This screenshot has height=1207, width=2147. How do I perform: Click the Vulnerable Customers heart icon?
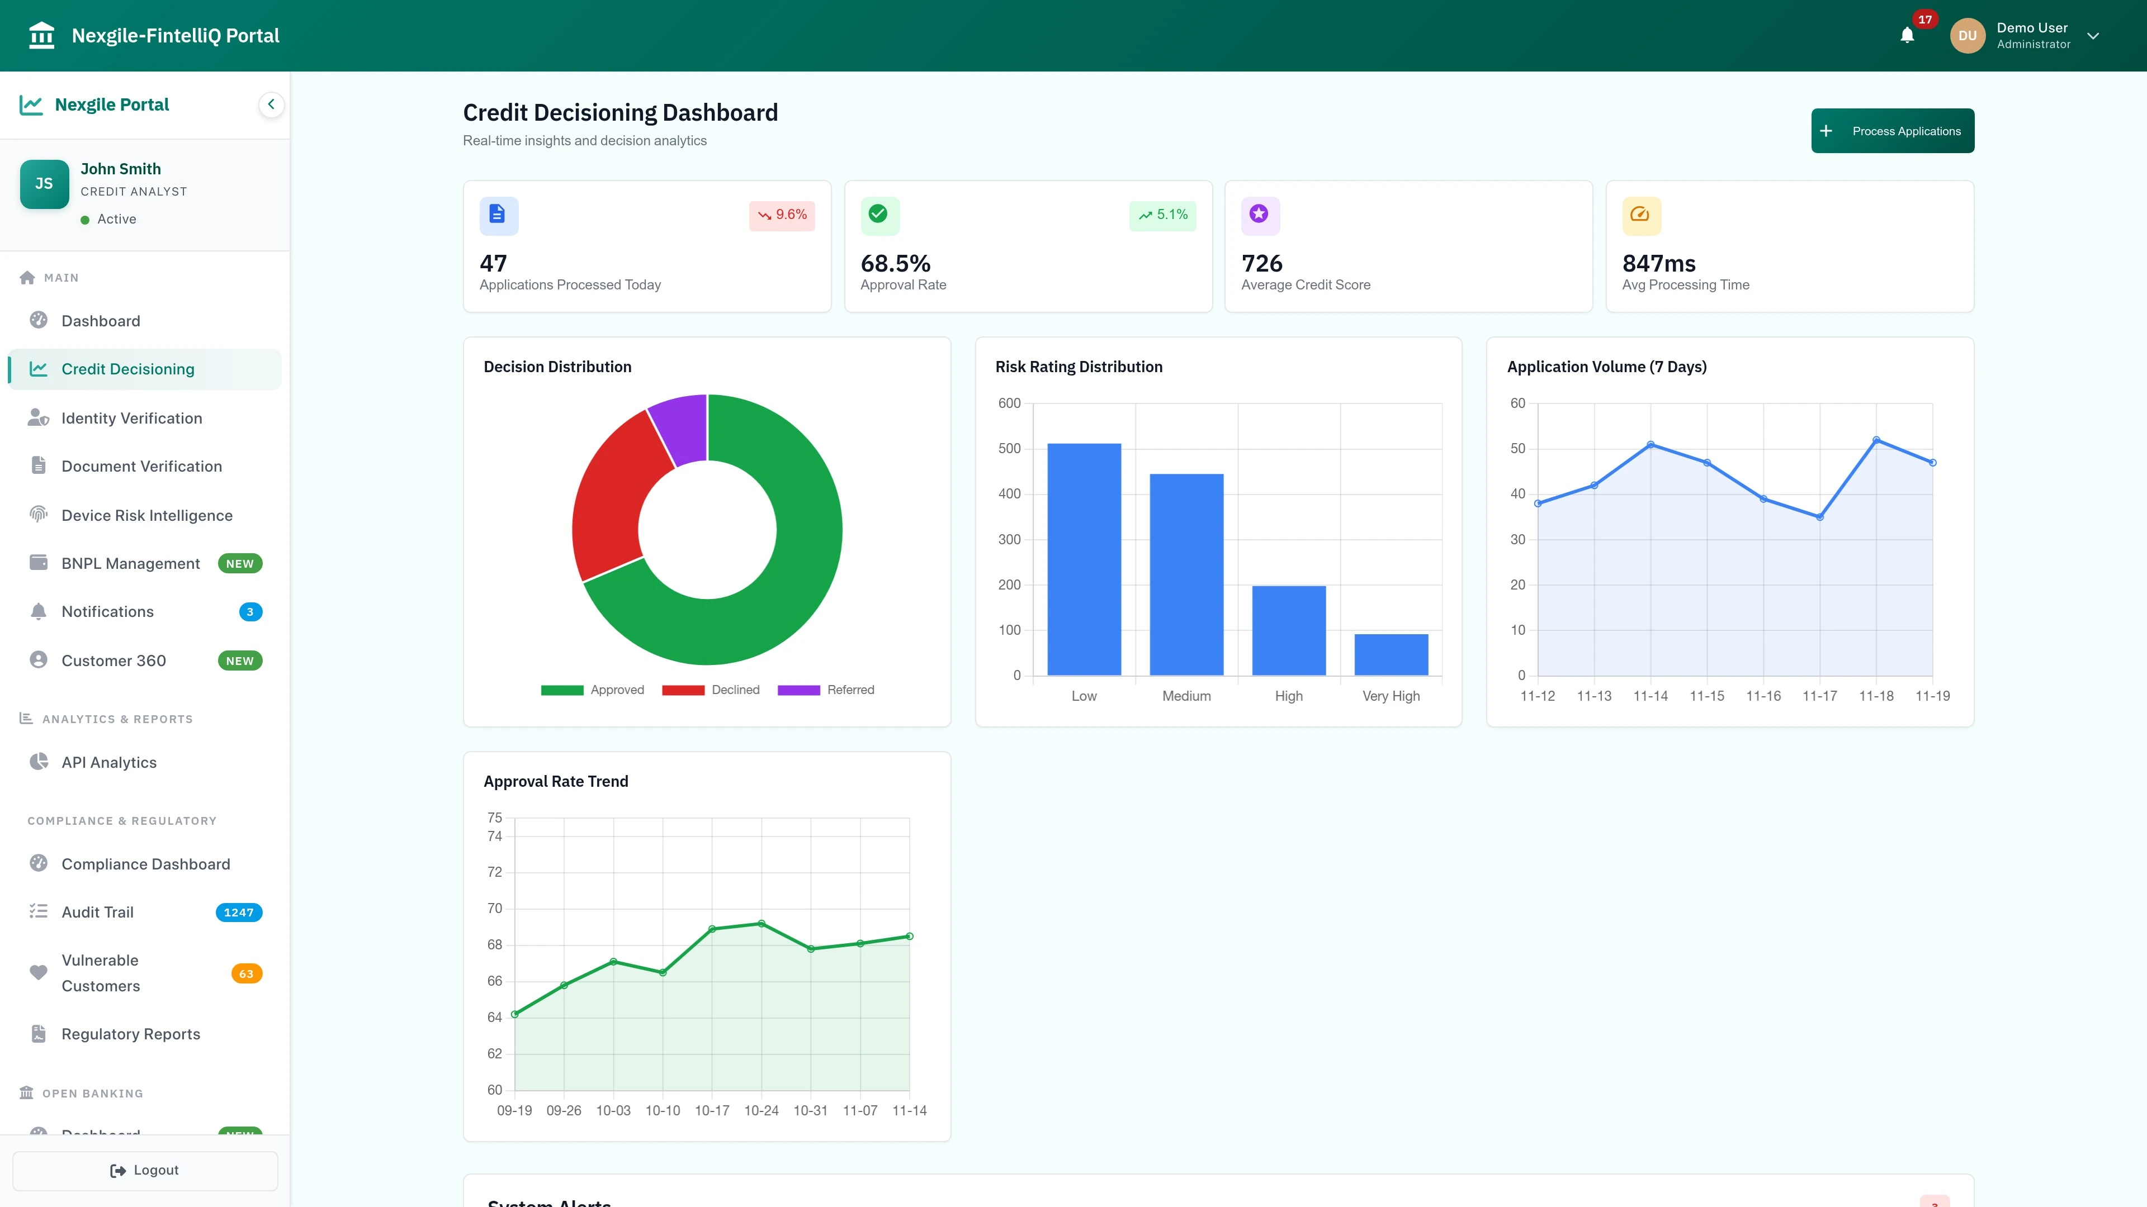pos(39,972)
